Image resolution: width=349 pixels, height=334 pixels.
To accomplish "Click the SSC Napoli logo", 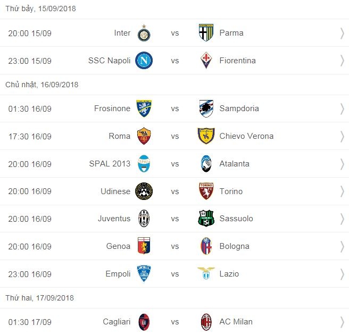I will 144,61.
